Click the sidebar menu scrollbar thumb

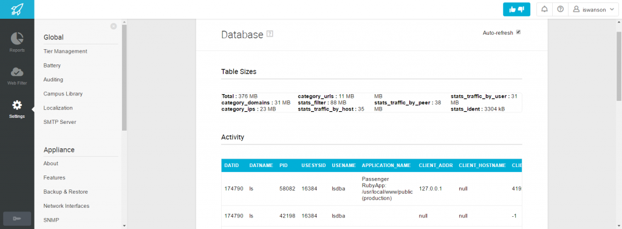(x=124, y=77)
